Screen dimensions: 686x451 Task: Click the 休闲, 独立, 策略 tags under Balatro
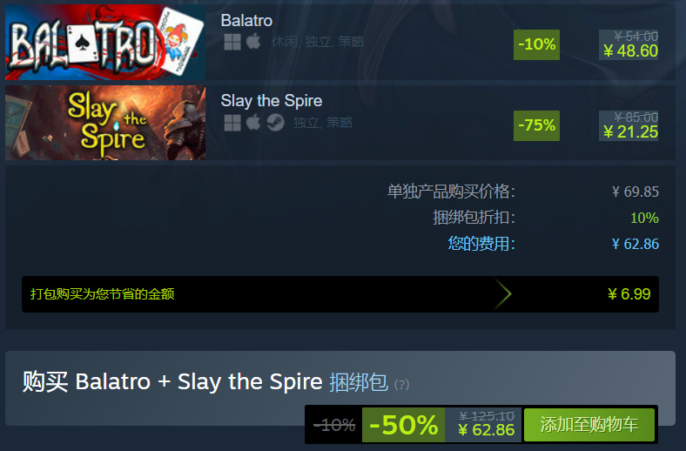(318, 42)
